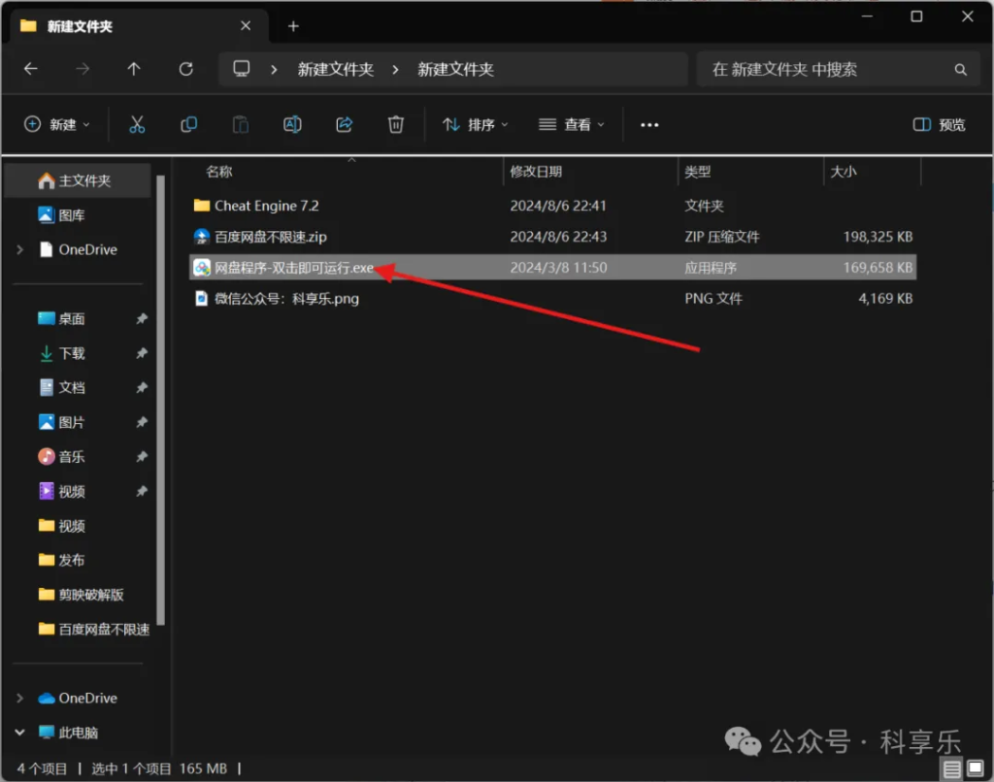Screen dimensions: 994x782
Task: Open the three-dot more options menu
Action: pyautogui.click(x=649, y=125)
